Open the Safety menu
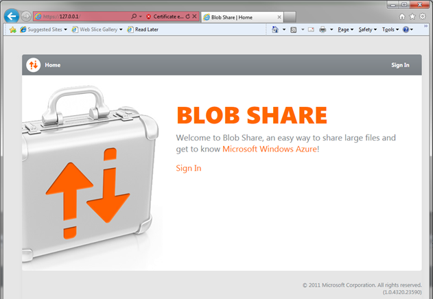The height and width of the screenshot is (299, 433). [368, 29]
